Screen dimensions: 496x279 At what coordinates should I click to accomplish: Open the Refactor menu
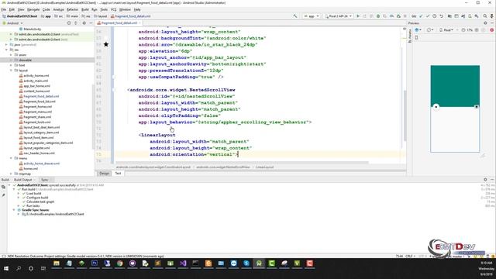tap(72, 9)
